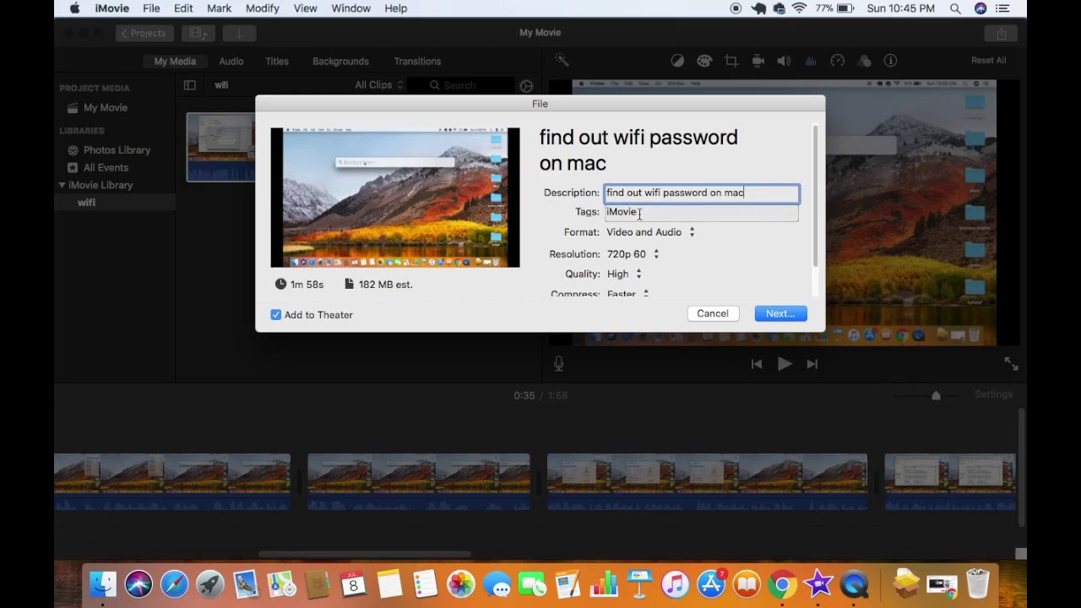This screenshot has height=608, width=1081.
Task: Open the App Store Dock icon
Action: click(x=711, y=584)
